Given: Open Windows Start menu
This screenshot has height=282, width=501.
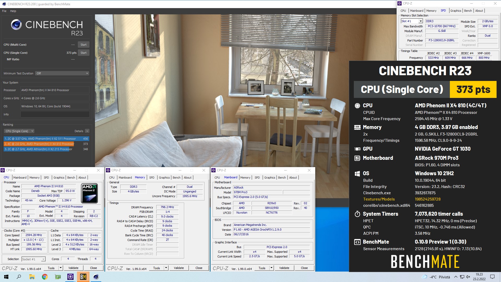Looking at the screenshot, I should (x=6, y=277).
